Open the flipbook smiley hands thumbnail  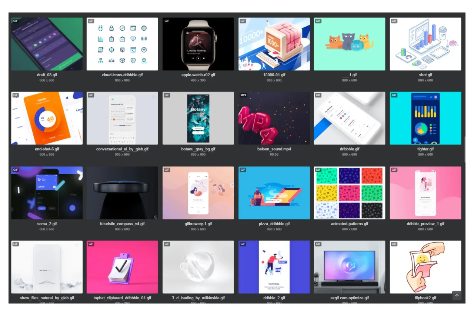point(425,267)
